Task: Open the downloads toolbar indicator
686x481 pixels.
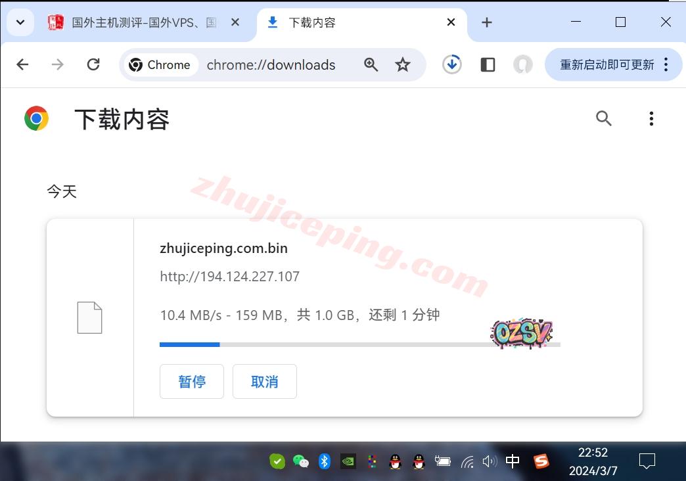Action: coord(451,64)
